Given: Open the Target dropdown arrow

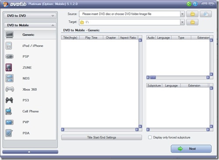Looking at the screenshot, I should pyautogui.click(x=182, y=22).
